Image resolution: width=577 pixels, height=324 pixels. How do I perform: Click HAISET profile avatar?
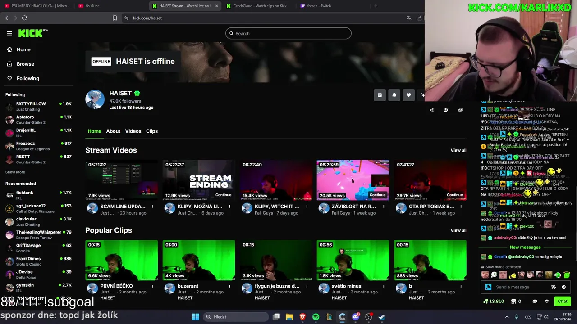[95, 99]
